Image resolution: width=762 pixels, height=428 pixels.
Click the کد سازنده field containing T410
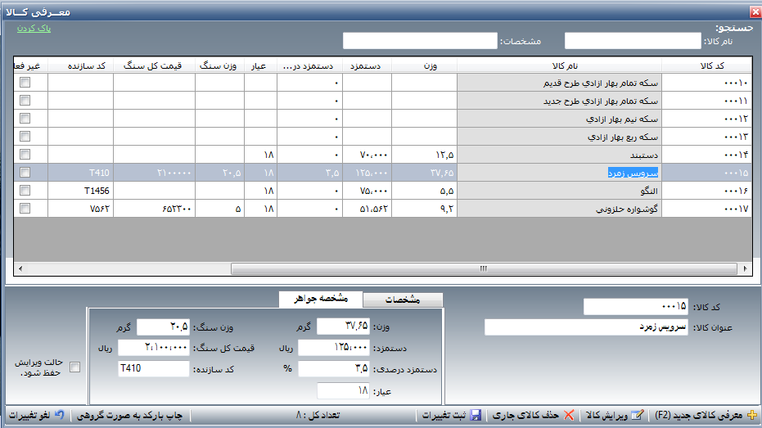153,369
